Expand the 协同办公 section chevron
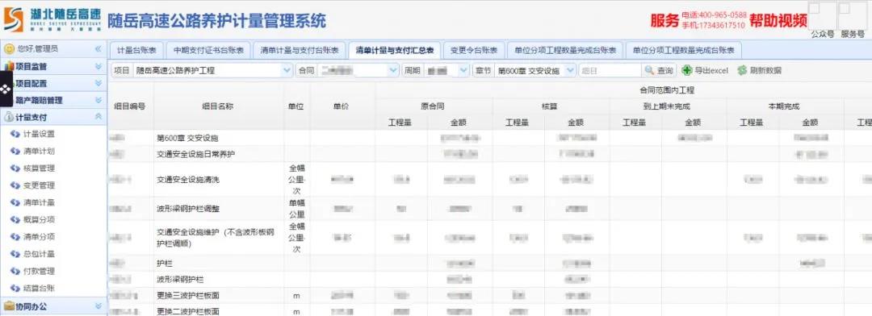The height and width of the screenshot is (316, 872). (99, 306)
